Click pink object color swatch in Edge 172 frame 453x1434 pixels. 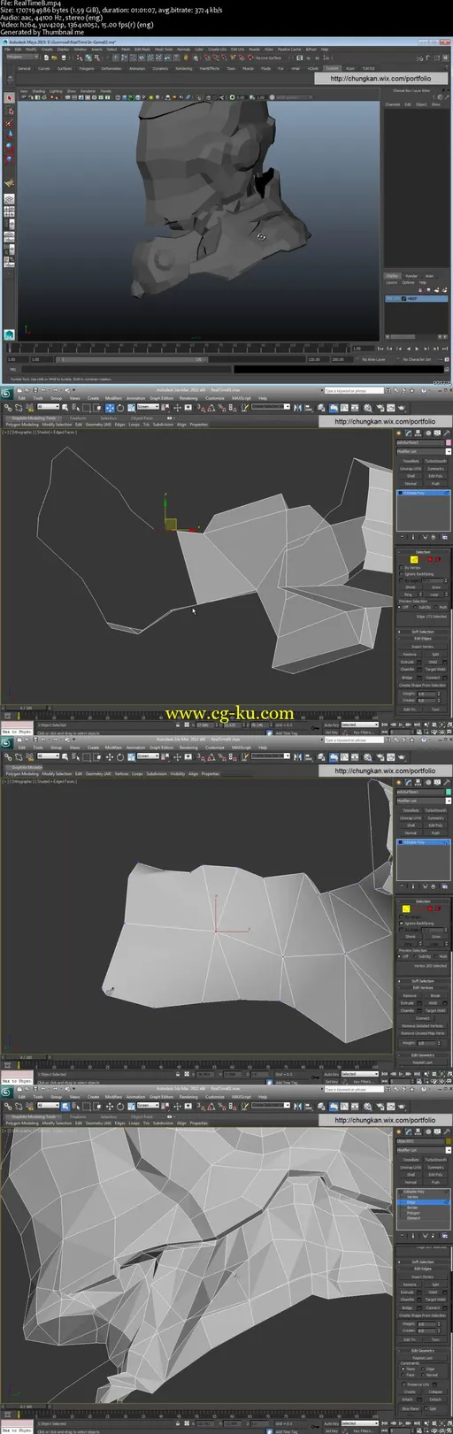coord(449,442)
